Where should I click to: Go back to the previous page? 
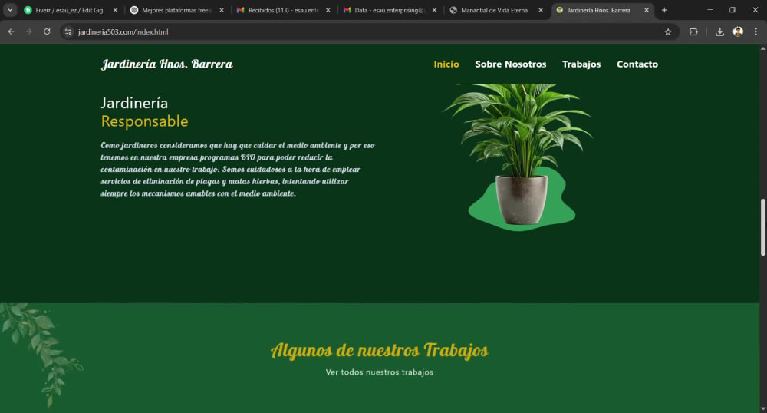tap(12, 31)
